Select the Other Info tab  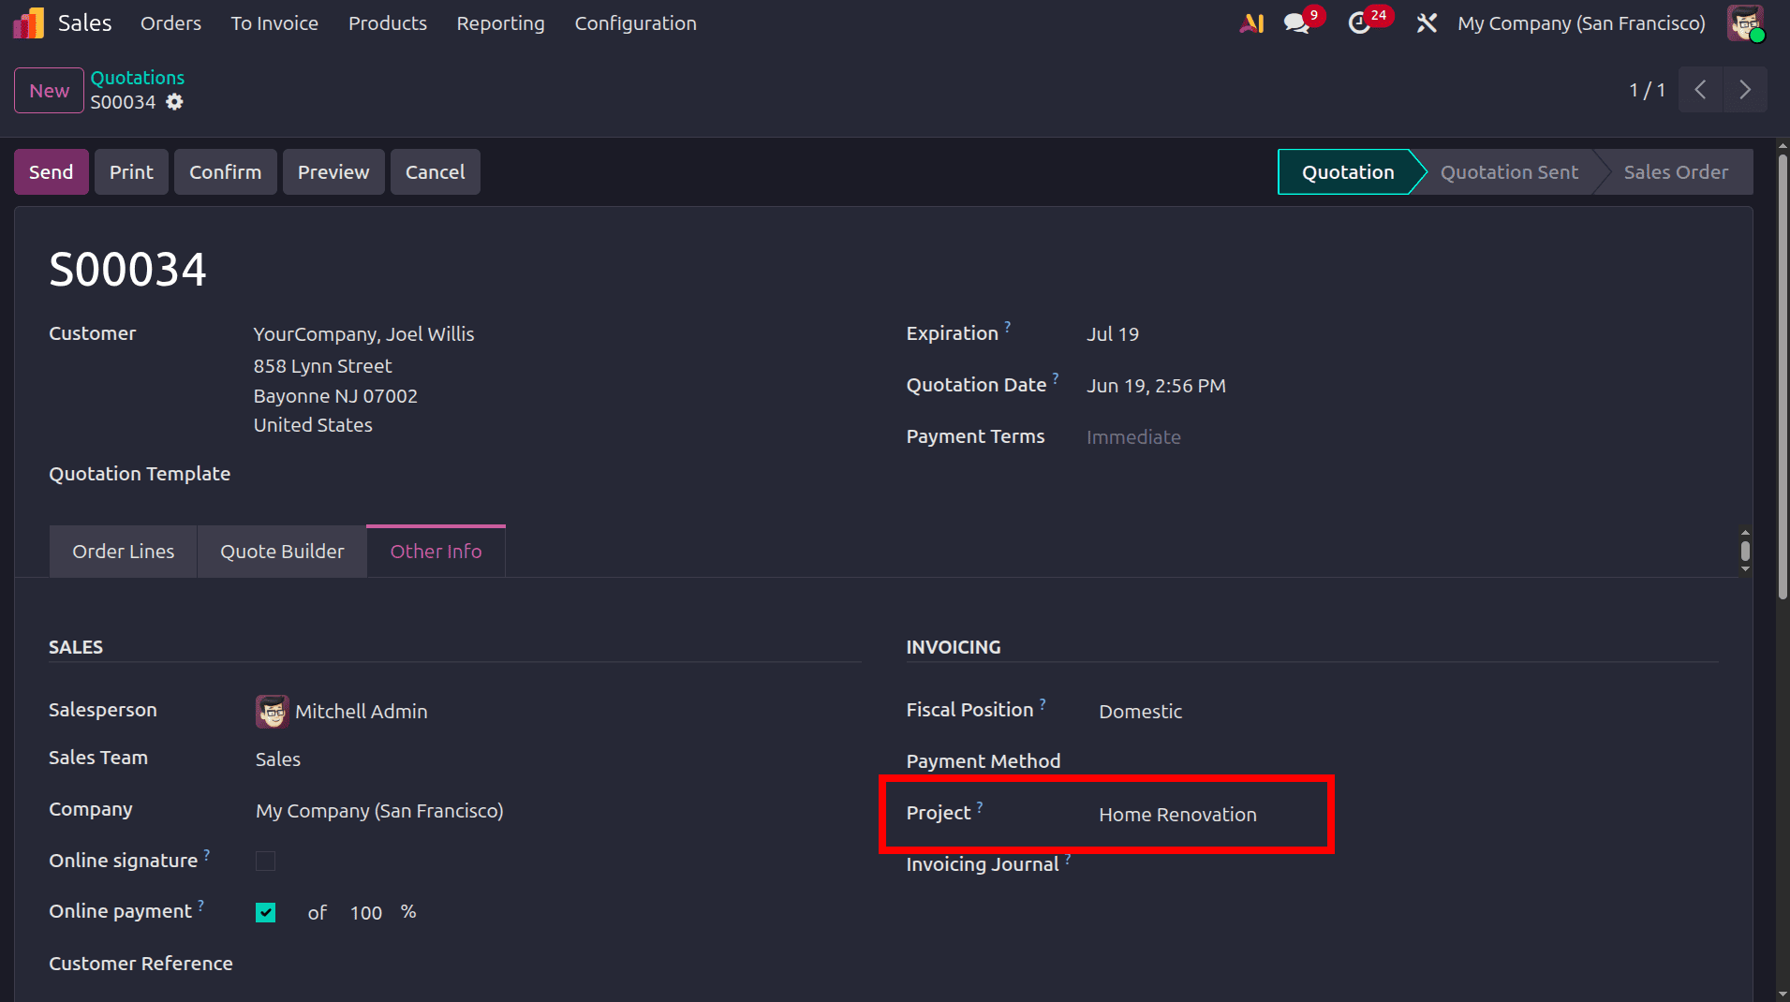tap(436, 552)
